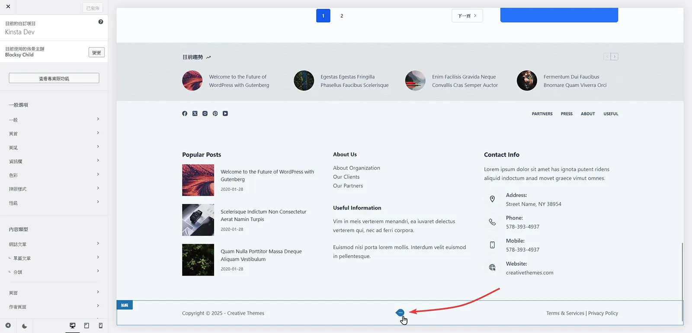Image resolution: width=692 pixels, height=333 pixels.
Task: Collapse the customizer sidebar with arrow icon
Action: (8, 326)
